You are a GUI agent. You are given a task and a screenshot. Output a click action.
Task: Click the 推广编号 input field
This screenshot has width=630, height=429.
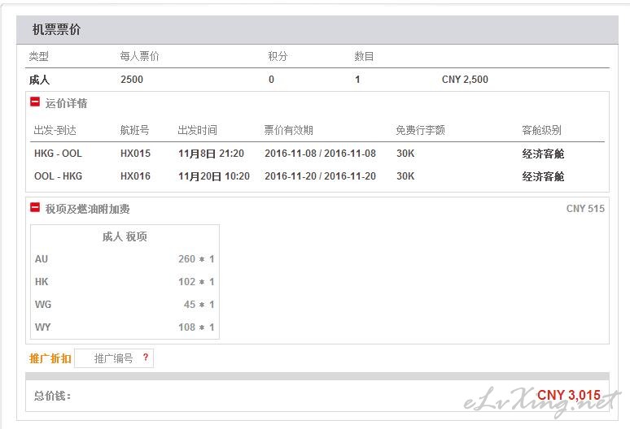point(114,358)
